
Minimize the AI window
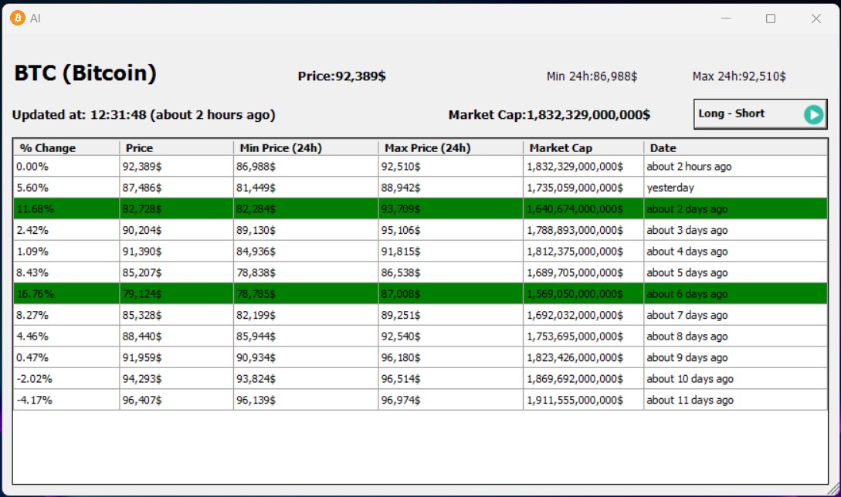coord(726,19)
